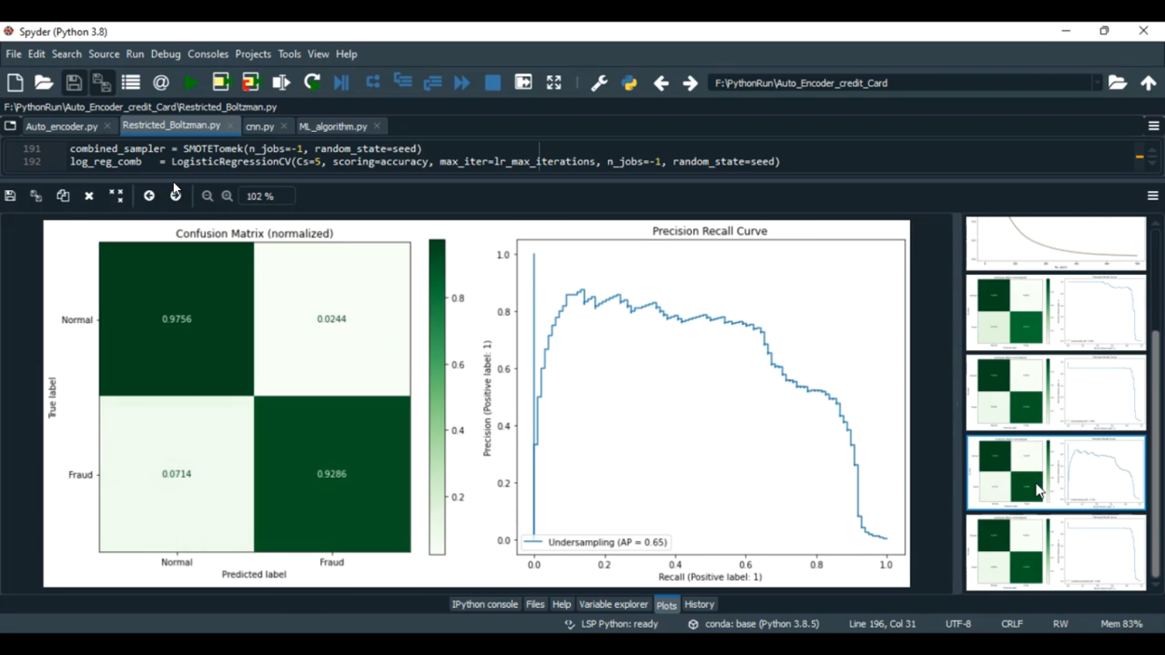Viewport: 1165px width, 655px height.
Task: Switch to the Auto_encoder.py tab
Action: pyautogui.click(x=61, y=126)
